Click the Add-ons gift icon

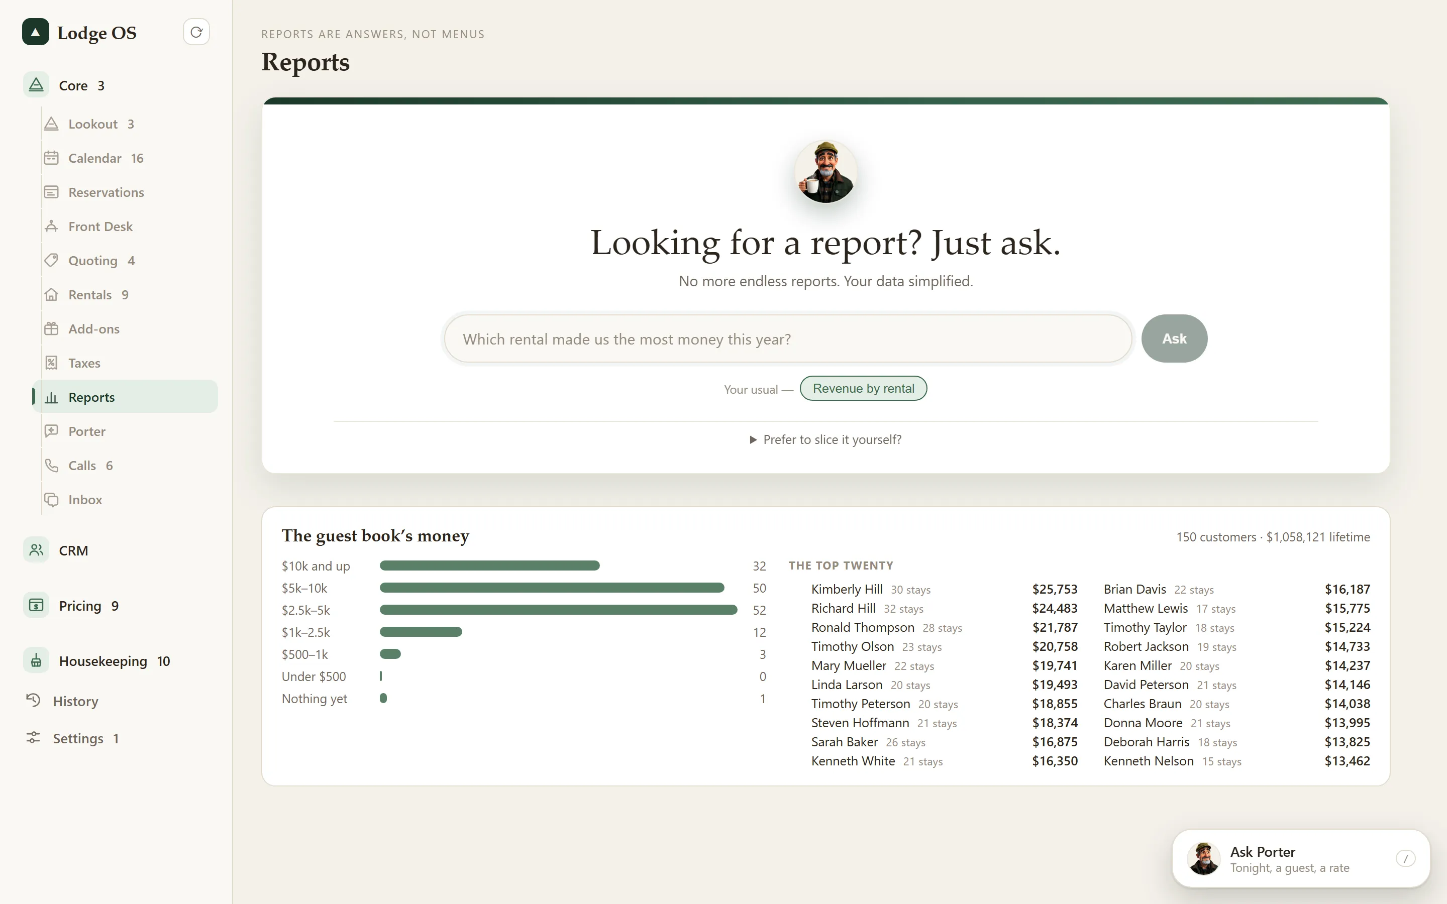51,328
